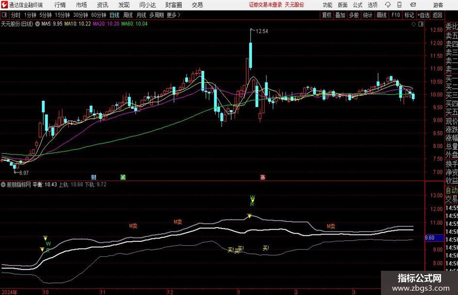Switch to 15分钟 period
The height and width of the screenshot is (295, 458).
(62, 15)
